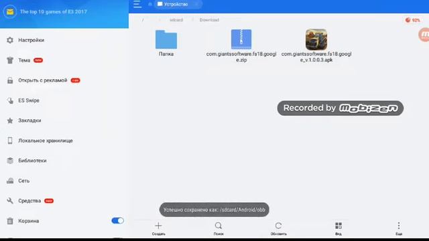Click the new badge next to Средства
Viewport: 429px width, 241px height.
tap(49, 201)
